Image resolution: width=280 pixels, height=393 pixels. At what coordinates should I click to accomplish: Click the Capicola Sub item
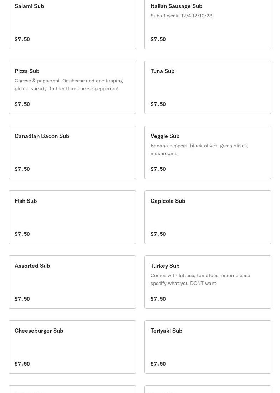point(208,217)
